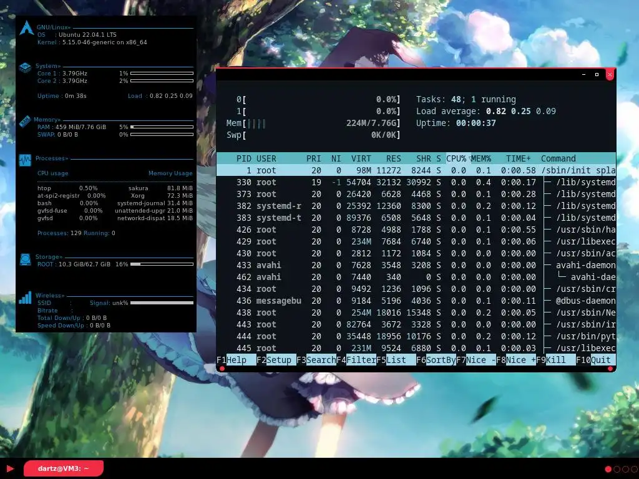Click the Processes: 129 text in Conky
639x479 pixels.
coord(59,233)
